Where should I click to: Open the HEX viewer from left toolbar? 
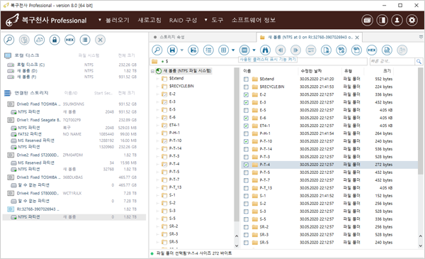(x=69, y=40)
